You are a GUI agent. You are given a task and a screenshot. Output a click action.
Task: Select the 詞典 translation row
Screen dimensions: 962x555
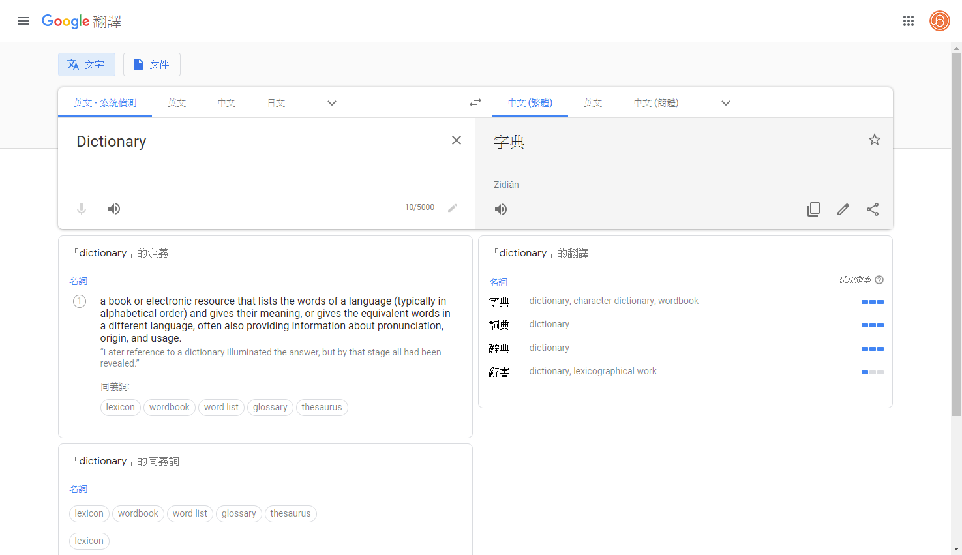coord(685,325)
